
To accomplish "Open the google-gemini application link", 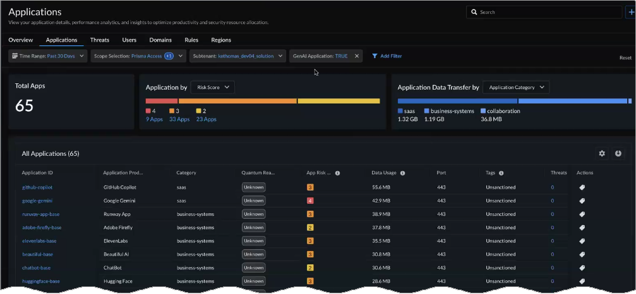I will (37, 201).
